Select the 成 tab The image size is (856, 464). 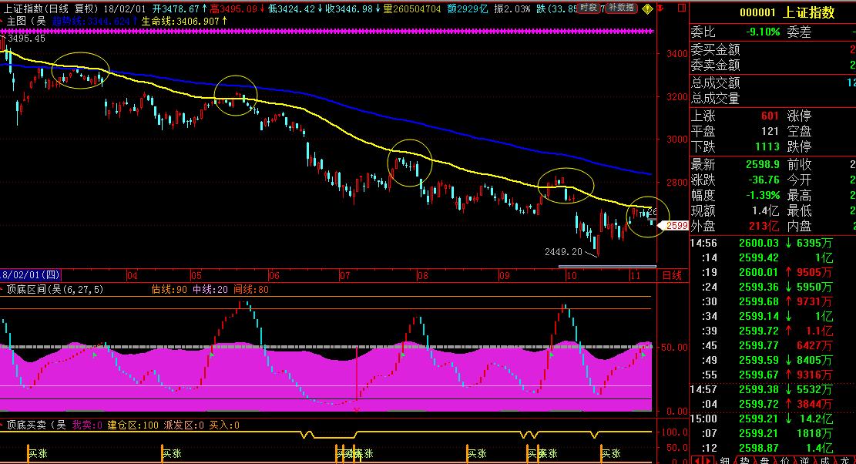click(824, 459)
